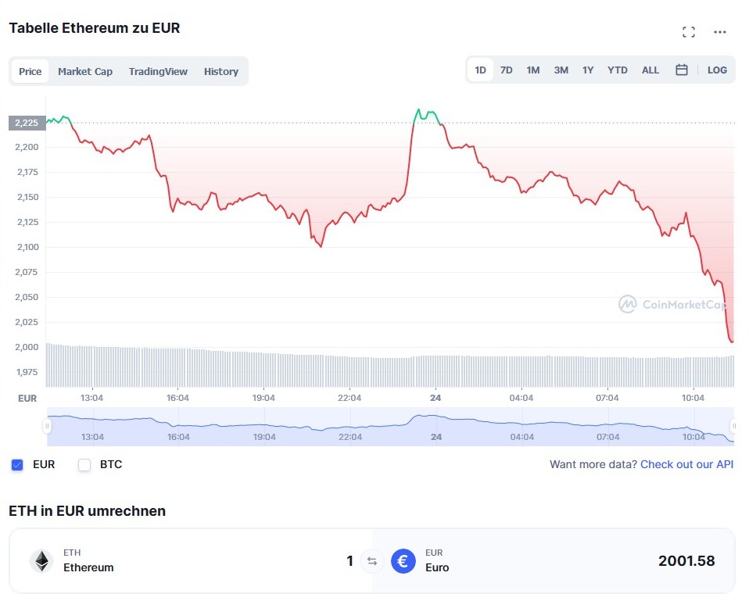Click the CoinMarketCap watermark logo
This screenshot has height=601, width=749.
pos(627,304)
